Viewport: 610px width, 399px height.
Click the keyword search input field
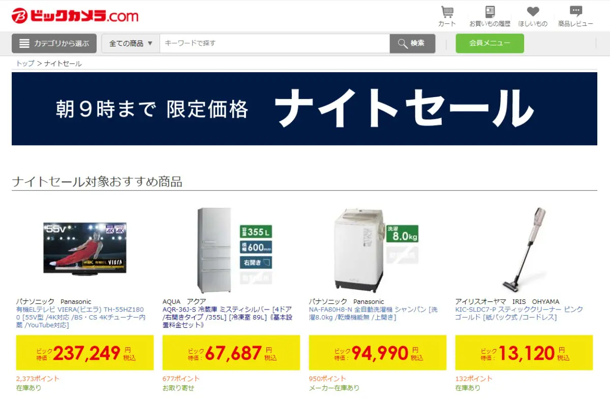tap(275, 43)
